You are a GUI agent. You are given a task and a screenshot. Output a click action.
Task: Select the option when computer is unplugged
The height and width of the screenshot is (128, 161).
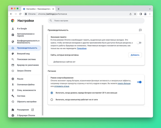click(x=52, y=100)
